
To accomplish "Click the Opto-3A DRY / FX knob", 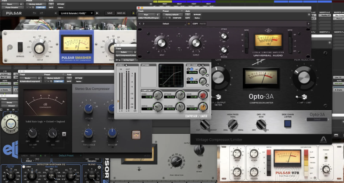I will [261, 125].
